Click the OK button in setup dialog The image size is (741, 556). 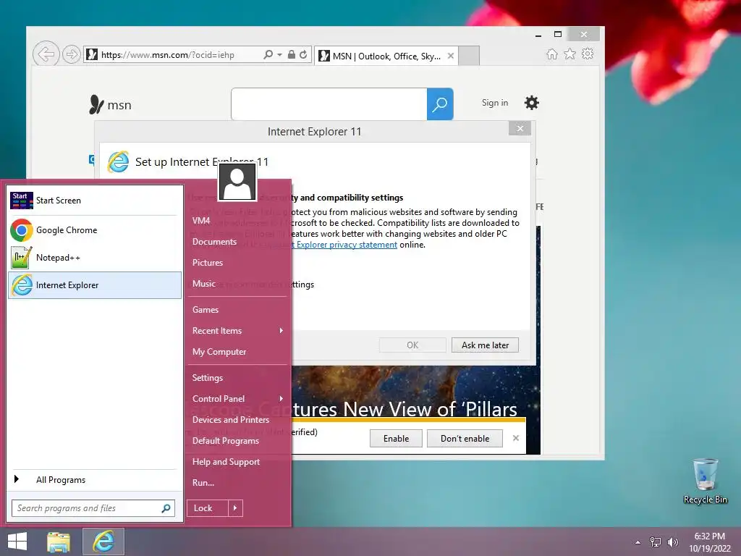412,345
